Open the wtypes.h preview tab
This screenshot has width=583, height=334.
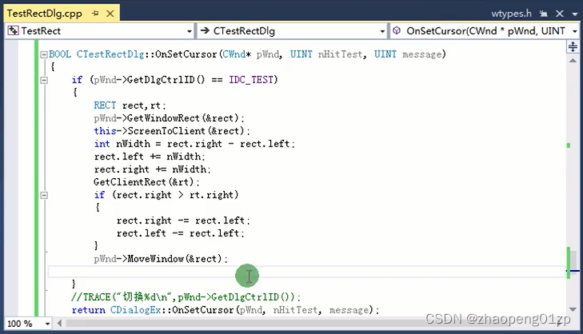(x=511, y=14)
